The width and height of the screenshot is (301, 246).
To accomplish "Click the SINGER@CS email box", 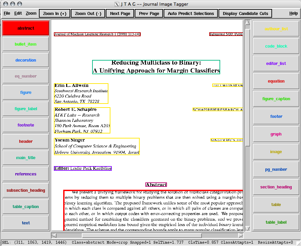I will click(227, 140).
